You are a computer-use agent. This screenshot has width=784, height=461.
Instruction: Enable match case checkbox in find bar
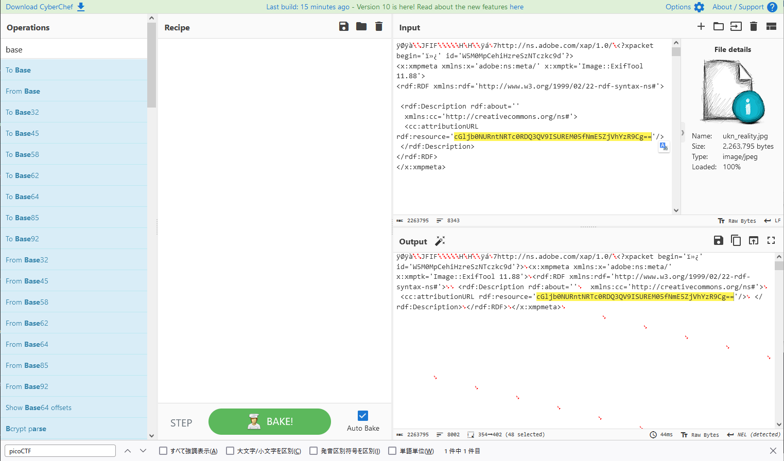[230, 451]
